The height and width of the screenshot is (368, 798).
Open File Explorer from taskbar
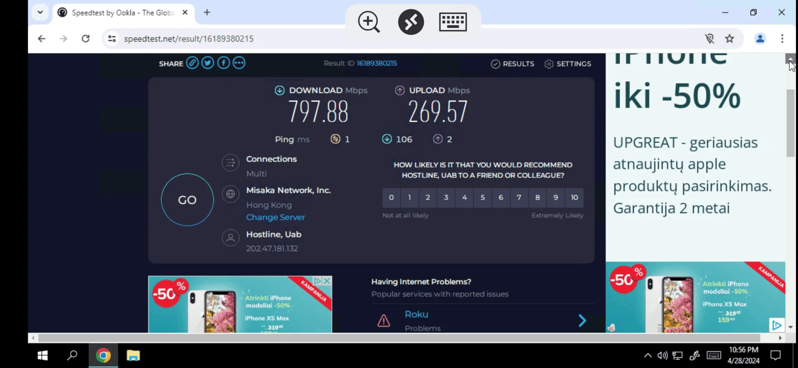tap(133, 356)
